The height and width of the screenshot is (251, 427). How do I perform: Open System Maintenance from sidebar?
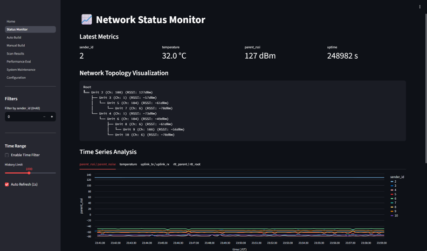(21, 70)
